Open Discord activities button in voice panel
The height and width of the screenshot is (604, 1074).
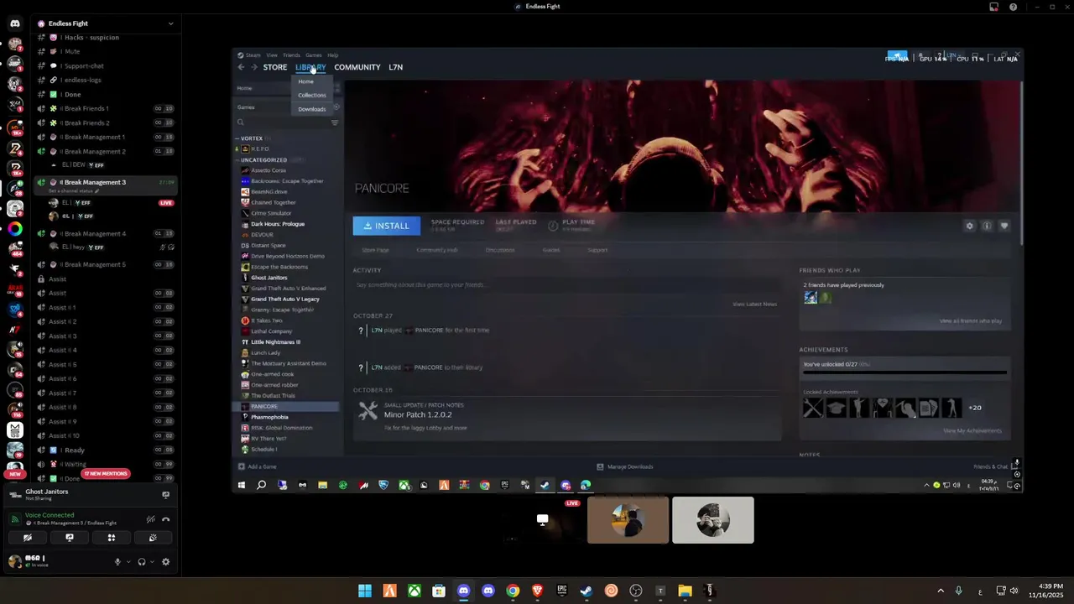pos(111,538)
